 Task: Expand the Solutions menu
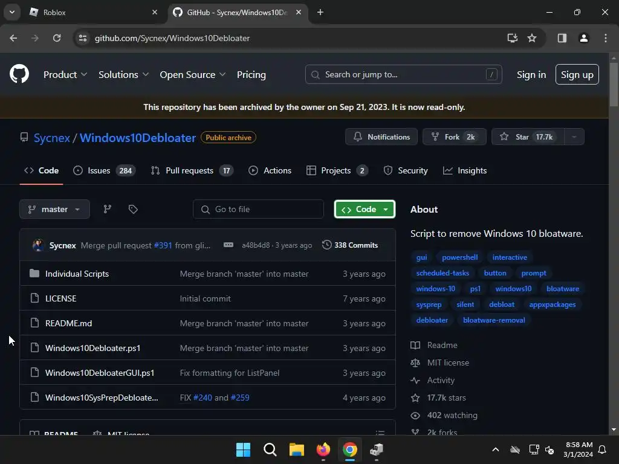pyautogui.click(x=123, y=74)
